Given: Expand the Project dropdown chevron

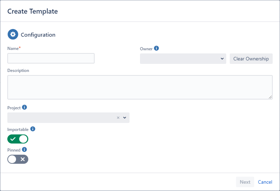Looking at the screenshot, I should (125, 118).
